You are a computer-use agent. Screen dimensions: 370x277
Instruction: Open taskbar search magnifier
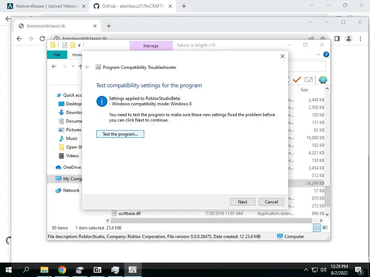tap(26, 270)
